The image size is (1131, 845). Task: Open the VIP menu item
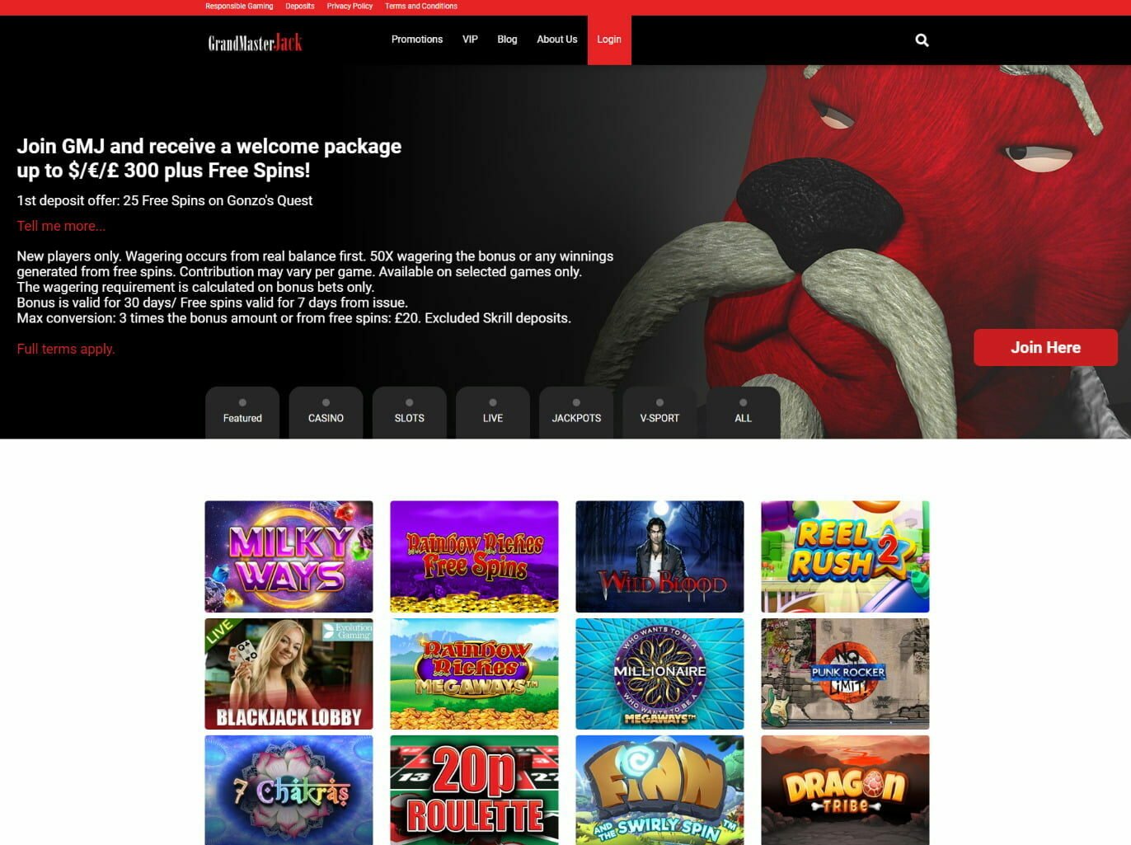coord(470,40)
